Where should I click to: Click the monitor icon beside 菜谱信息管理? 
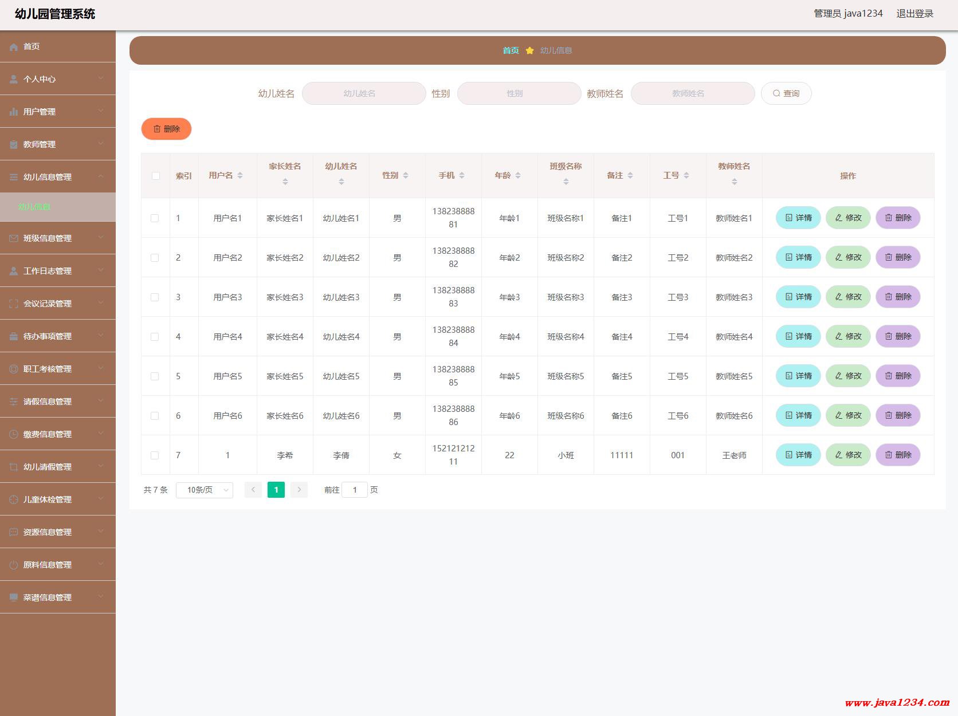14,598
